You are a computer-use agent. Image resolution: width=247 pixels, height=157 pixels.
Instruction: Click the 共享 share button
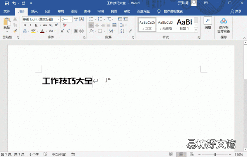pyautogui.click(x=236, y=11)
